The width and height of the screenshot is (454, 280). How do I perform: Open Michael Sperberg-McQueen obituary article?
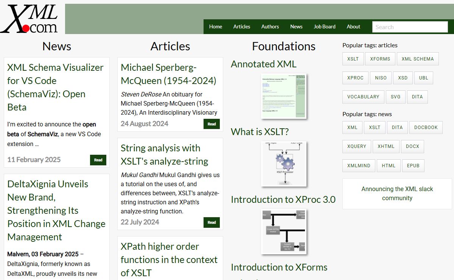pyautogui.click(x=168, y=74)
